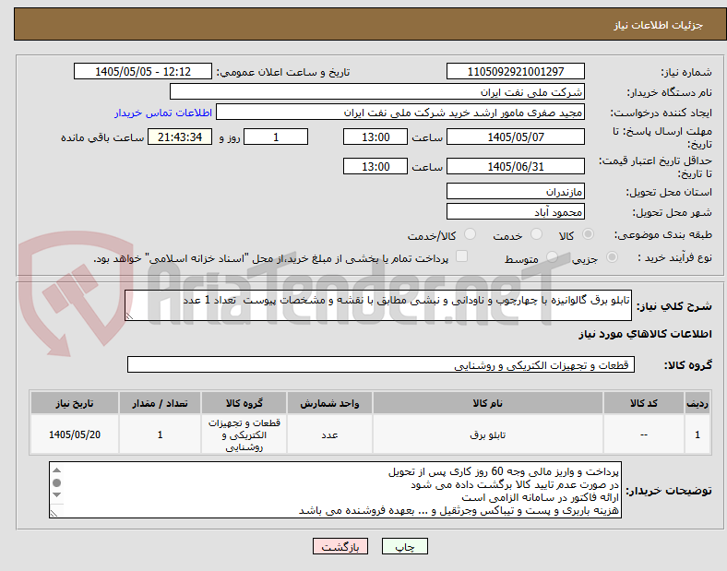Click the عدد unit cell

coord(329,434)
